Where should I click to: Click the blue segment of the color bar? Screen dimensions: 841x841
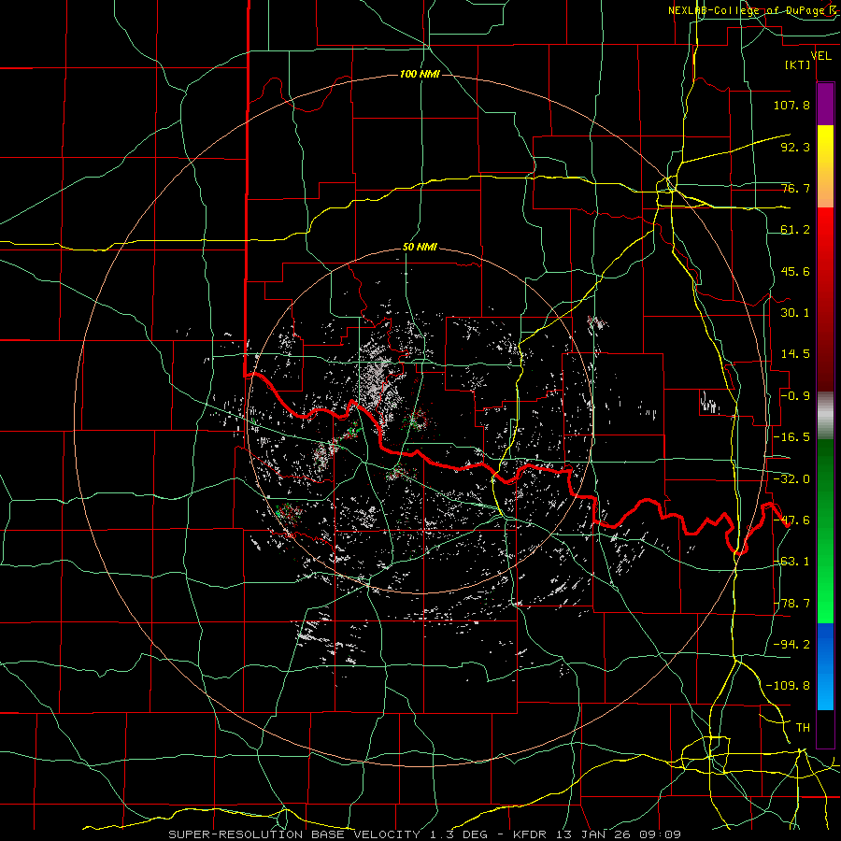click(x=825, y=666)
